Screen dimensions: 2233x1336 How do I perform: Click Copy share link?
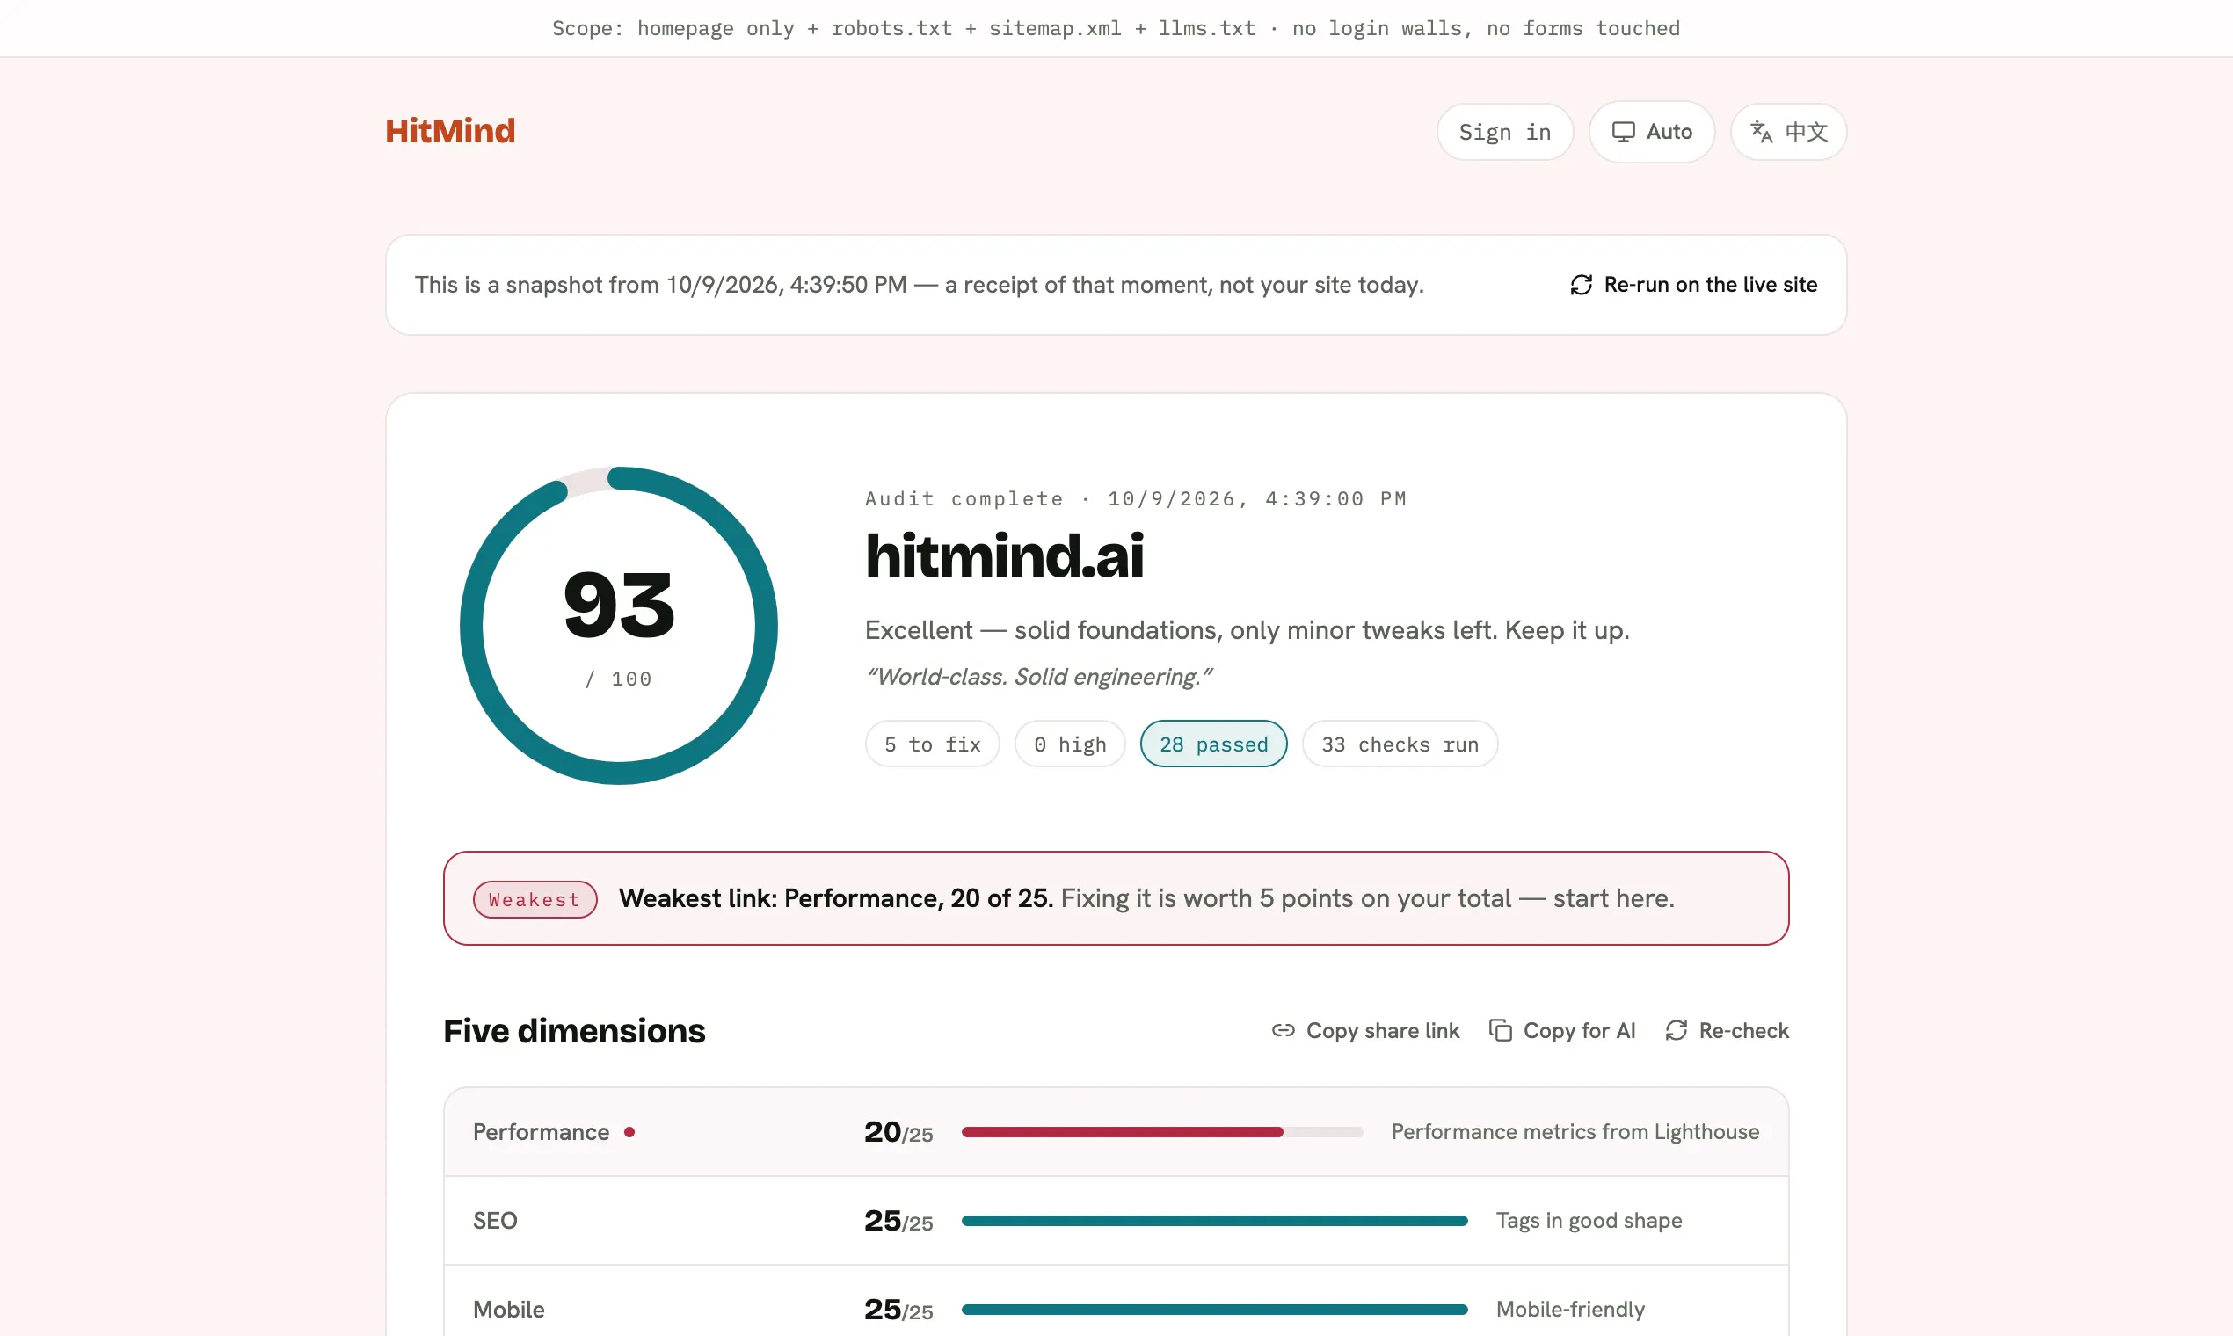[1365, 1031]
